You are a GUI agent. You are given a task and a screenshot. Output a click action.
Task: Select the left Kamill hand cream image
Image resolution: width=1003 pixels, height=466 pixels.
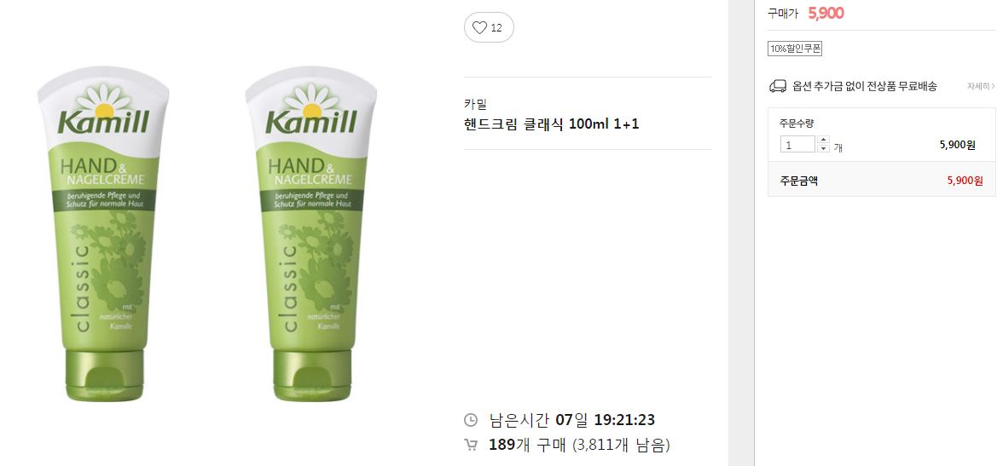pos(104,234)
